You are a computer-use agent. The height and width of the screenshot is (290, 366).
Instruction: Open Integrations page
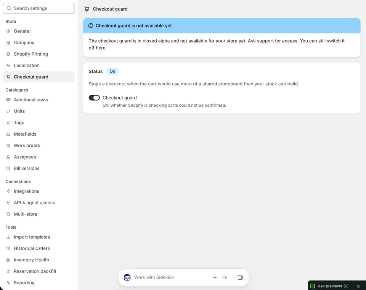pos(39,191)
